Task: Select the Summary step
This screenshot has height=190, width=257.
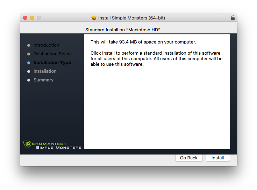Action: (x=43, y=80)
